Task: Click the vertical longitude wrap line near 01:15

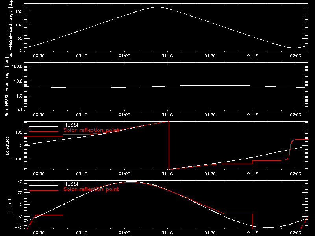Action: click(168, 146)
